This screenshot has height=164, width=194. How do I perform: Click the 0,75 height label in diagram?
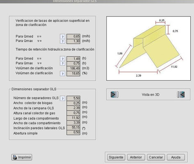tap(175, 31)
